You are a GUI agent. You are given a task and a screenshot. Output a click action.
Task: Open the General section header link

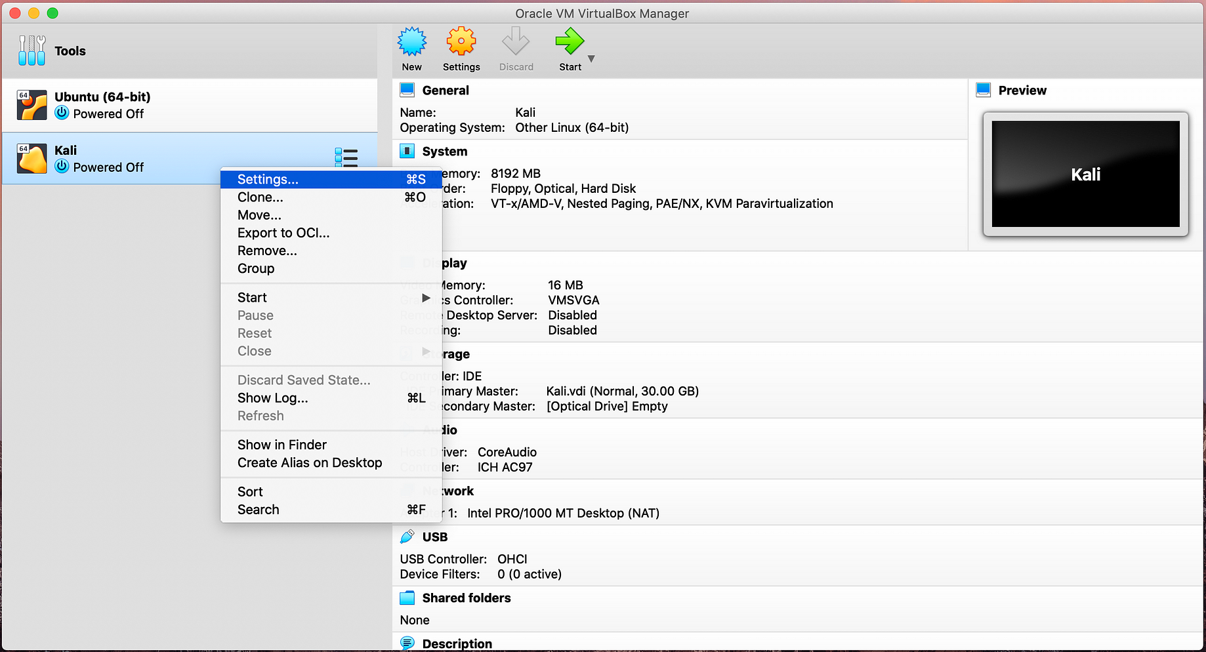click(x=446, y=91)
